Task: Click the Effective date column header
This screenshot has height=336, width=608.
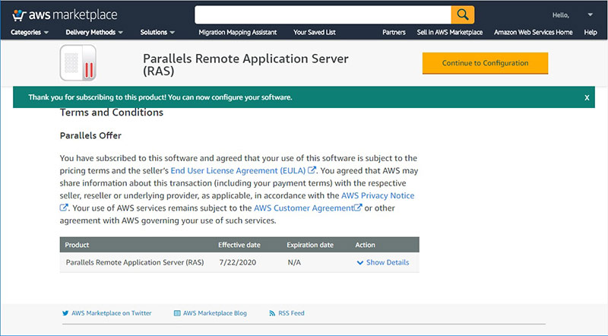Action: (239, 245)
